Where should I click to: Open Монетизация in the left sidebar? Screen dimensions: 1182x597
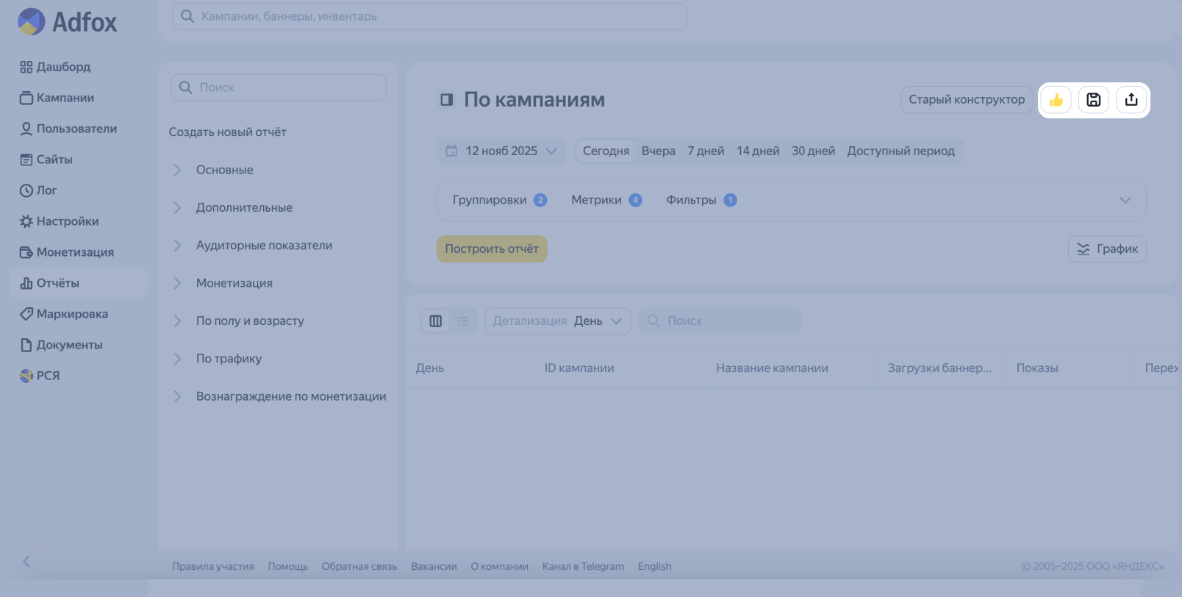pos(66,252)
